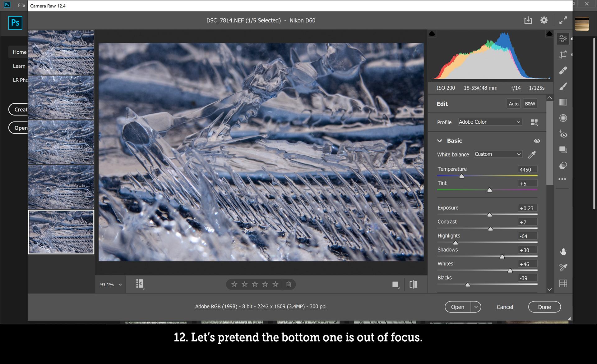Screen dimensions: 597x364
Task: Toggle Basic panel visibility eye icon
Action: pos(536,140)
